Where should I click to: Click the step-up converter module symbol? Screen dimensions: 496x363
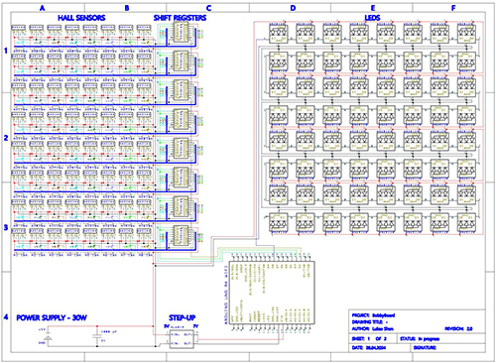[182, 339]
